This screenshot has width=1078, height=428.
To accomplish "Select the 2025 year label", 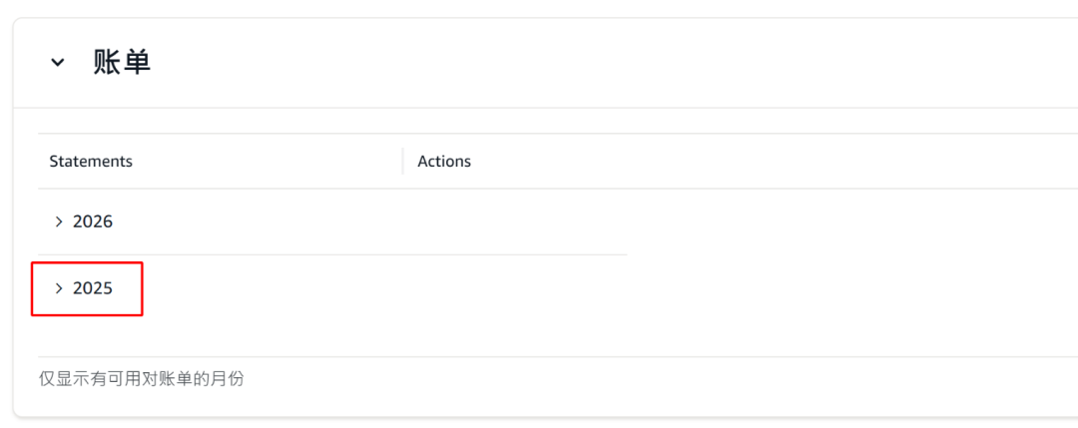I will click(93, 288).
